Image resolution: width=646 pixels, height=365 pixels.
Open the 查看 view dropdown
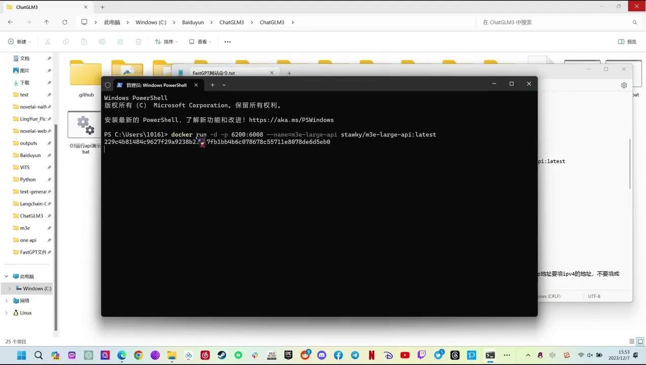pos(200,42)
